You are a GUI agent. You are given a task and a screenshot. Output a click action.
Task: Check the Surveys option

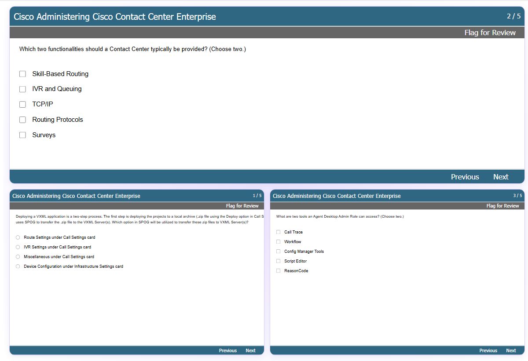point(23,135)
